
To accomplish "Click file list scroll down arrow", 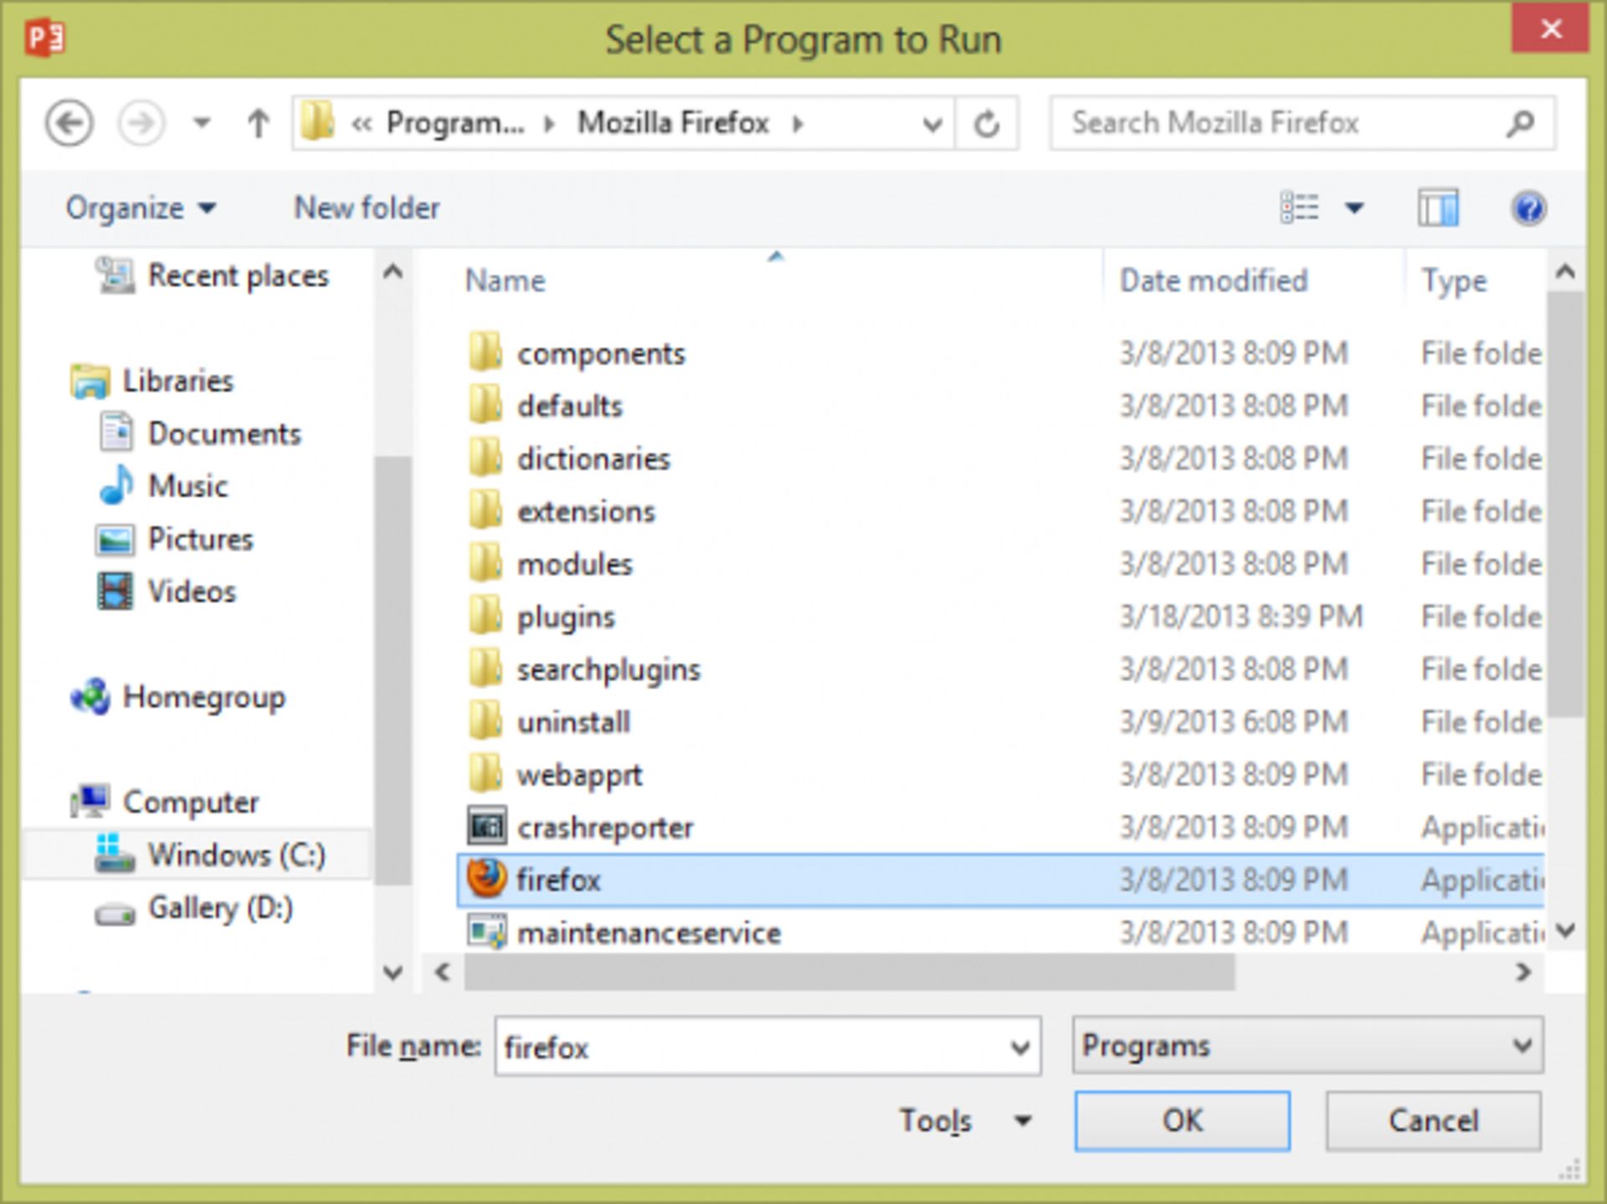I will coord(1565,930).
